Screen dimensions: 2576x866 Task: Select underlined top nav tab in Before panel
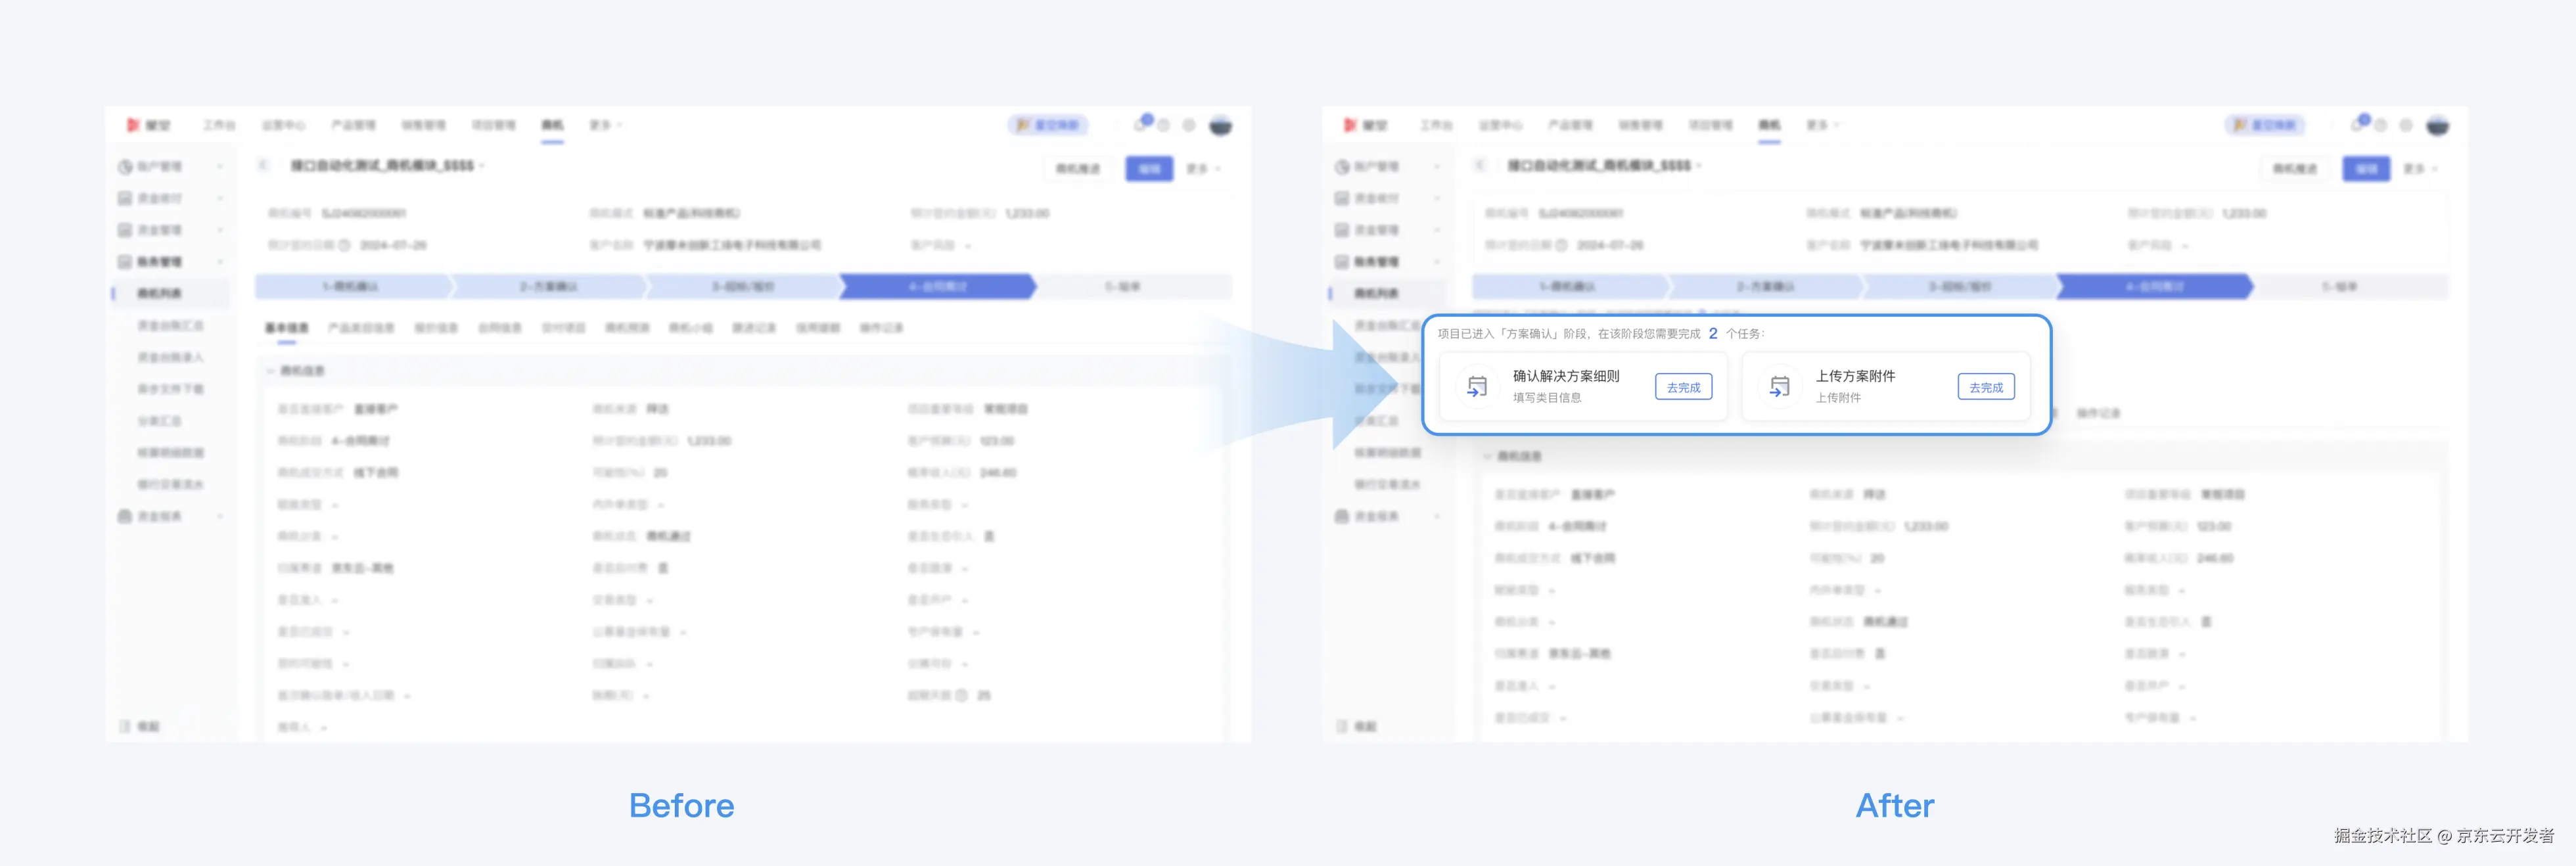(x=552, y=125)
